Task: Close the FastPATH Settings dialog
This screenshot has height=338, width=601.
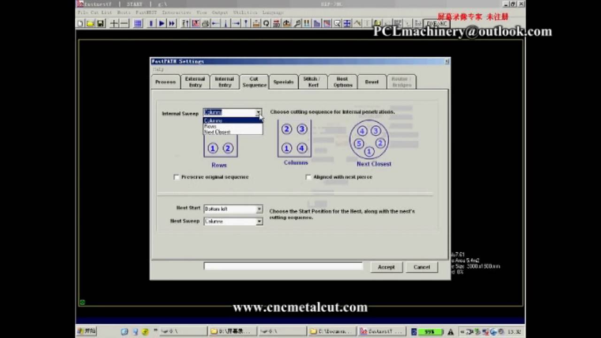Action: [x=447, y=61]
